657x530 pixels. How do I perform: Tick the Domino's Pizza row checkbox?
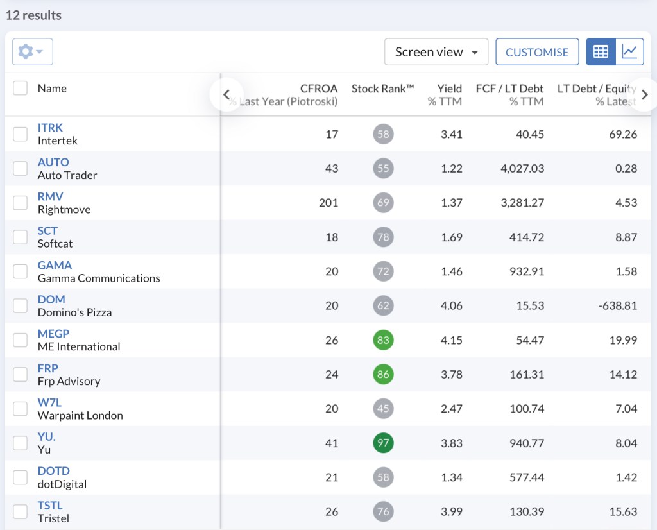point(21,305)
